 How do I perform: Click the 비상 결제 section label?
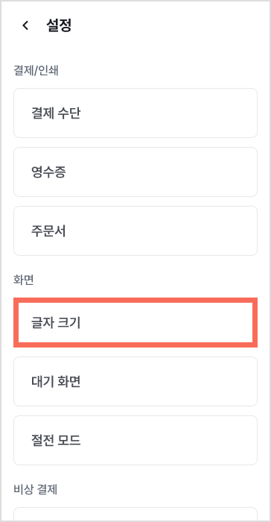(35, 490)
